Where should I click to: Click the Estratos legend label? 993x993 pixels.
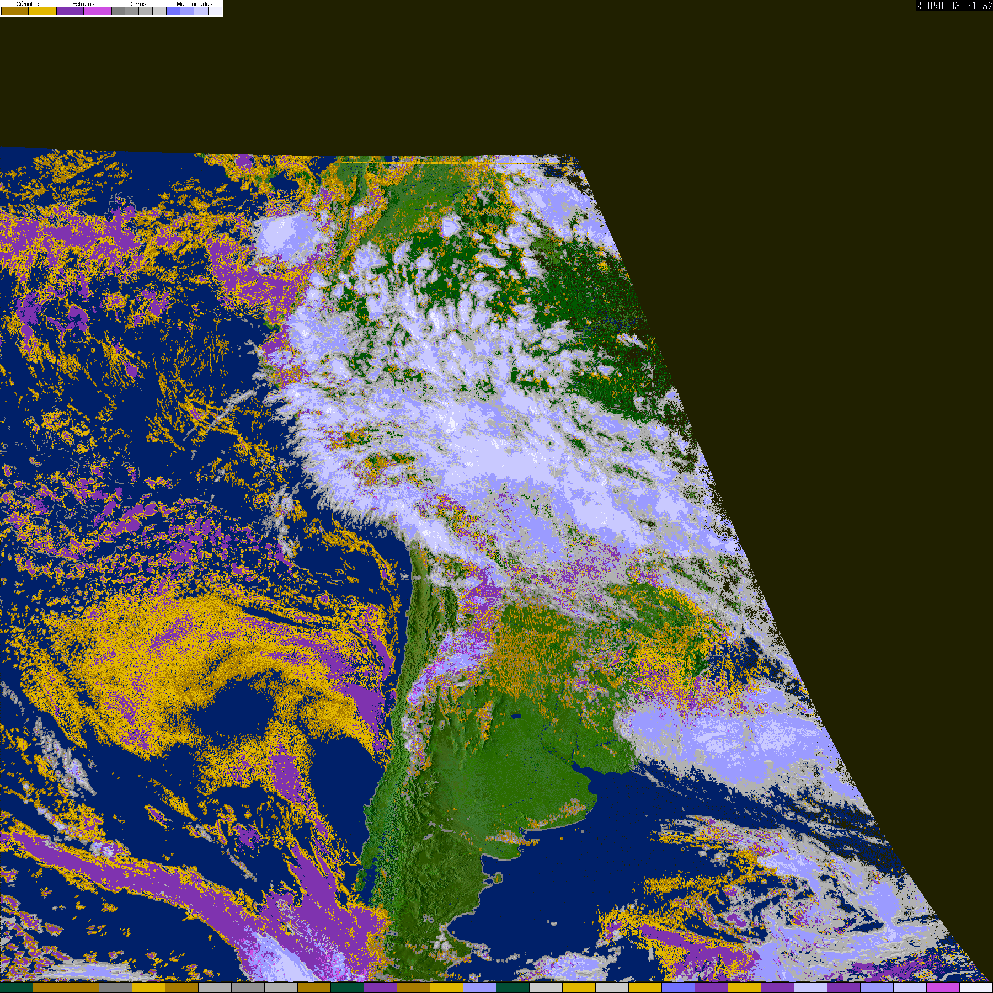[x=83, y=4]
